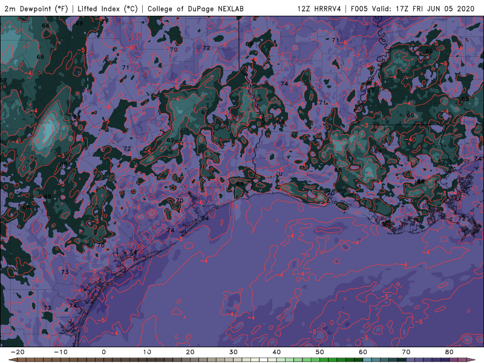Viewport: 484px width, 363px height.
Task: Click the "Lifted Index (°C)" title text
Action: (x=108, y=9)
